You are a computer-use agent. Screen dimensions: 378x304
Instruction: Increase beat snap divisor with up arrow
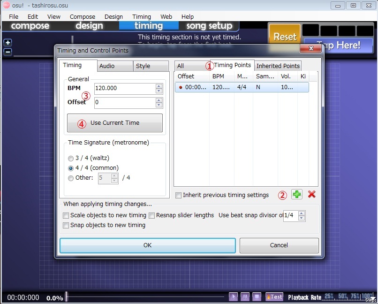302,213
